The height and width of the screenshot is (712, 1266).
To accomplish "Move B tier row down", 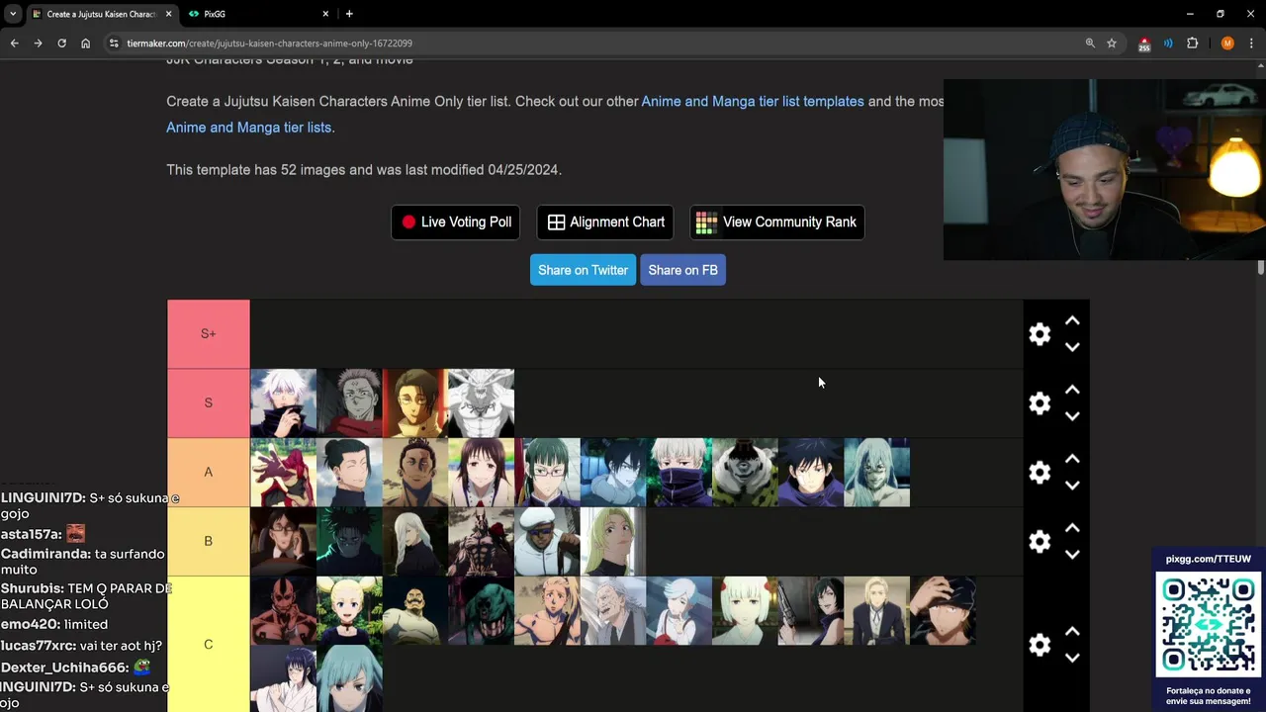I will click(1072, 555).
